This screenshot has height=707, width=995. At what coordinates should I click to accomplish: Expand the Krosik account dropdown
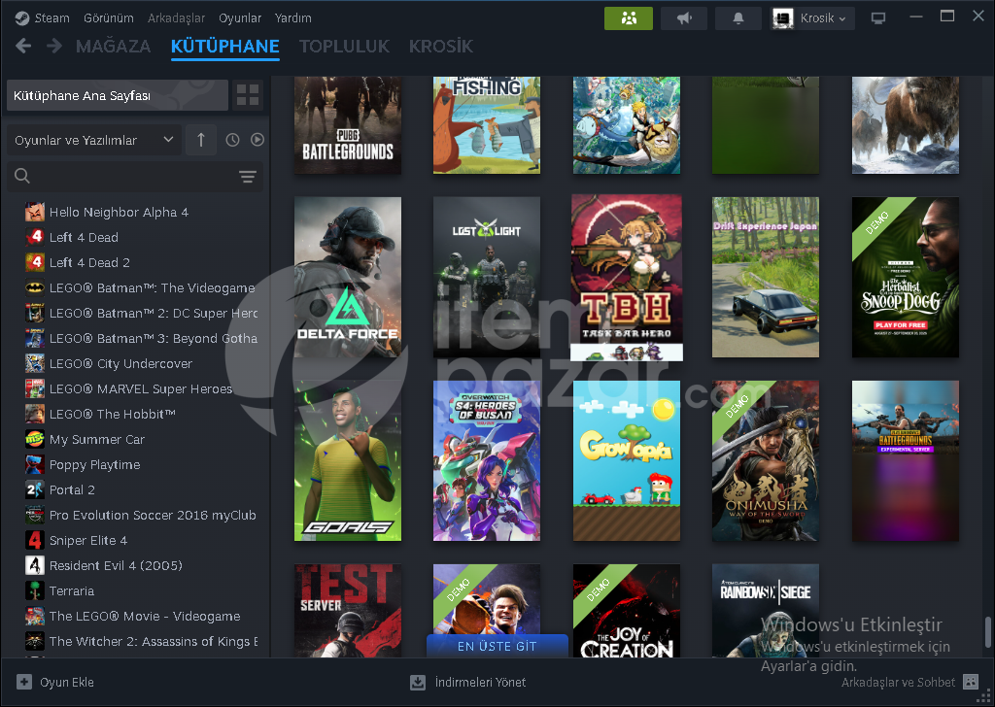click(x=812, y=18)
